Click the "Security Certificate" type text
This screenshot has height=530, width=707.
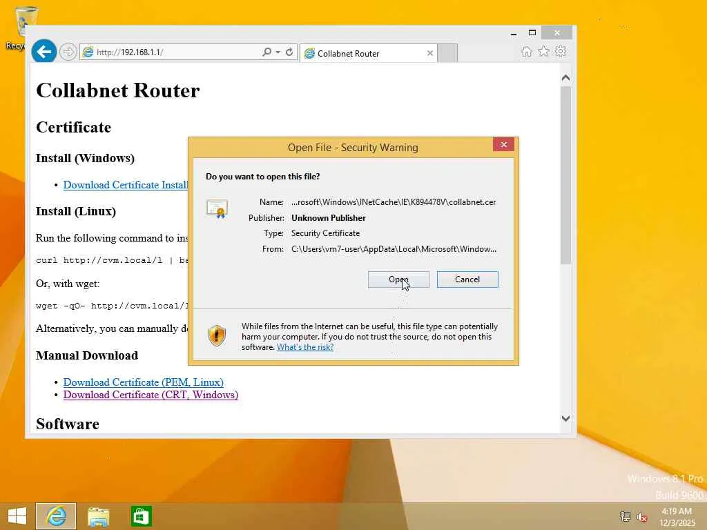coord(326,233)
